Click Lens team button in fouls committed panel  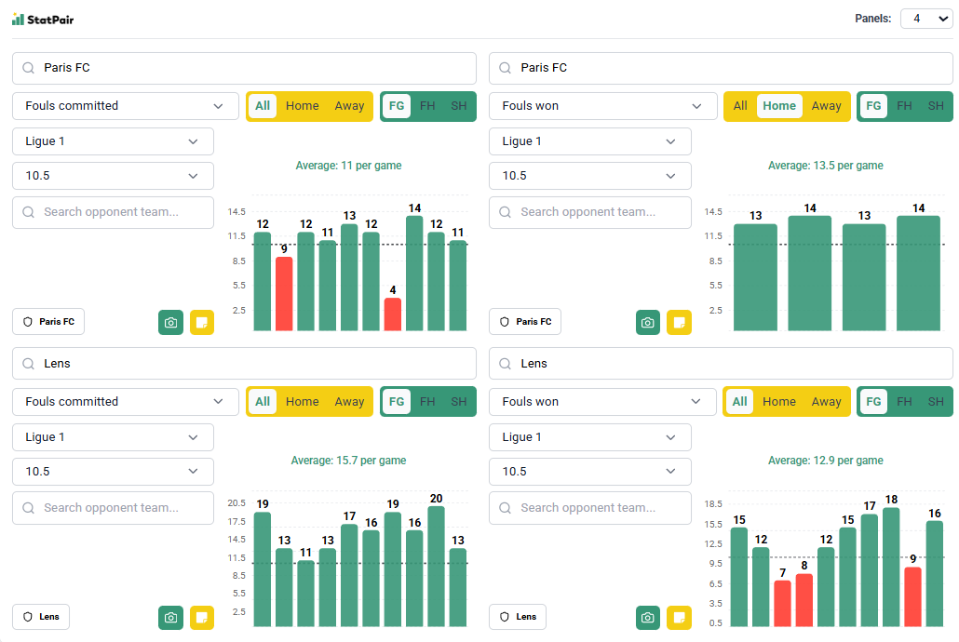[x=41, y=617]
